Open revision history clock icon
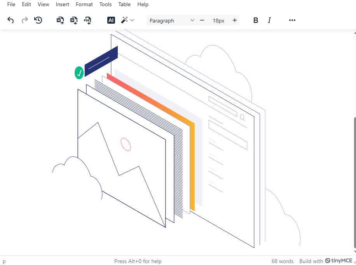 tap(38, 20)
